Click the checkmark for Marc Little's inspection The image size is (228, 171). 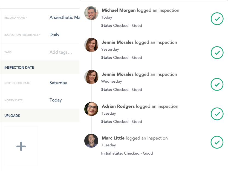click(x=217, y=142)
